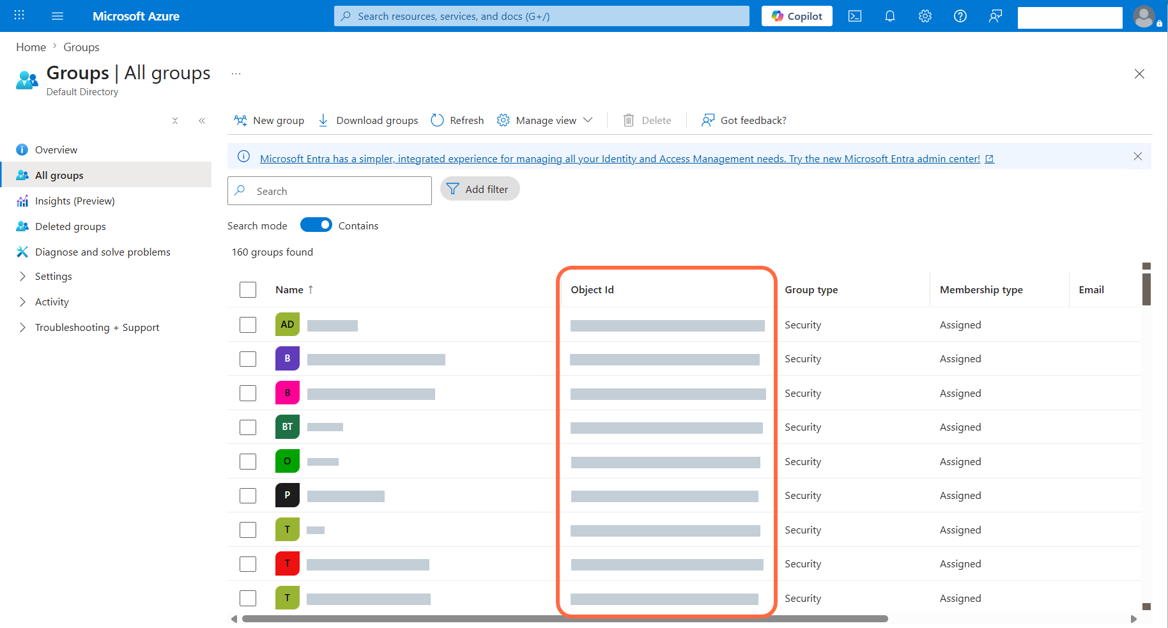The width and height of the screenshot is (1168, 628).
Task: Launch Cloud Shell from the top bar
Action: (855, 16)
